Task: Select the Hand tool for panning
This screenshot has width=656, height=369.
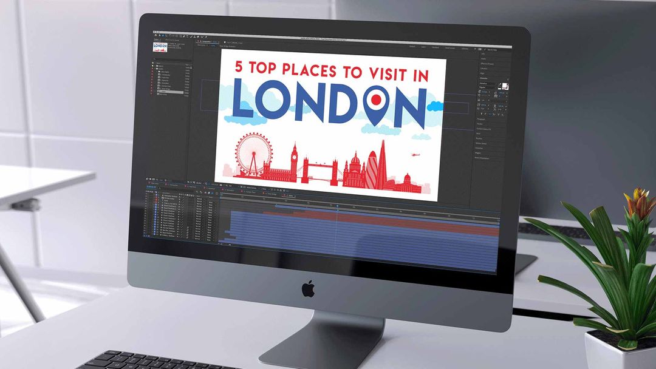Action: point(163,36)
